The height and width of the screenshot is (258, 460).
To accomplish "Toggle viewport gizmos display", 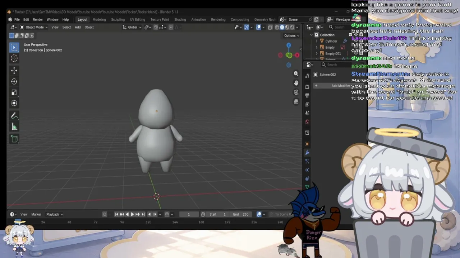I will coord(247,27).
